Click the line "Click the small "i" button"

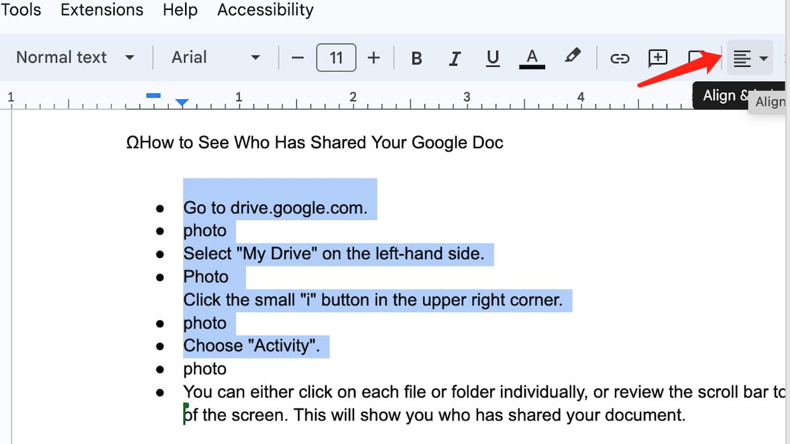tap(373, 300)
